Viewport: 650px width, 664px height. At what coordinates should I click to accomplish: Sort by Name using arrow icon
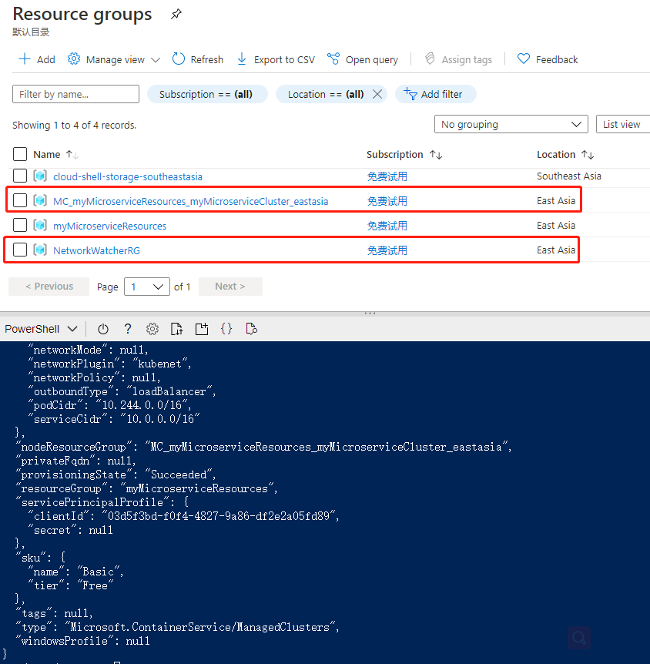(72, 155)
